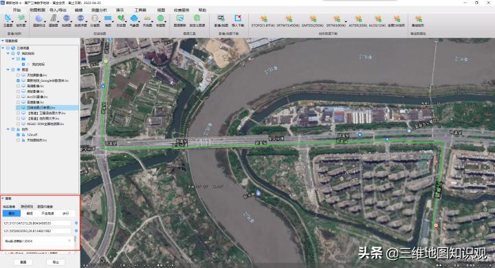Toggle the highlighted 四维地图 layer checkbox
This screenshot has width=495, height=268.
click(x=18, y=108)
